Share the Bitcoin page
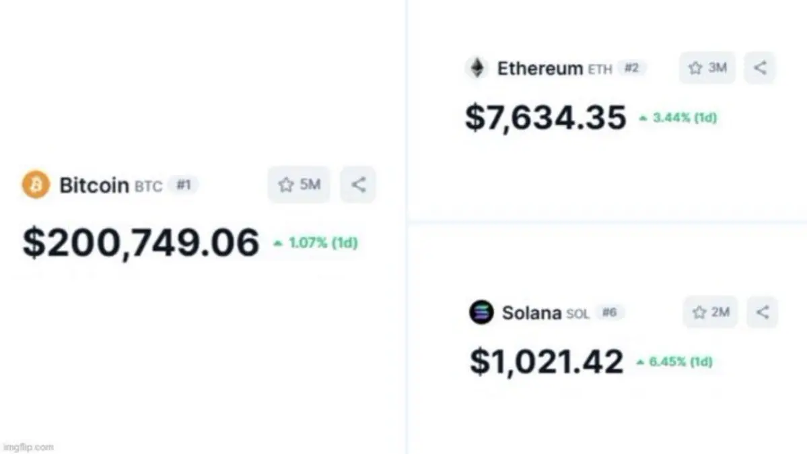The height and width of the screenshot is (454, 807). pos(358,185)
